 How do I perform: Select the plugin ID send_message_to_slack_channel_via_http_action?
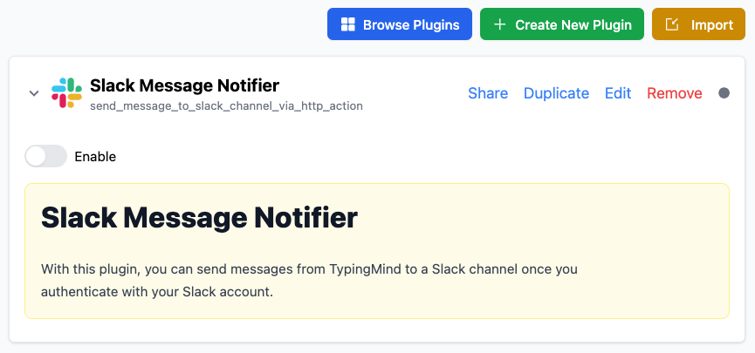pyautogui.click(x=226, y=105)
